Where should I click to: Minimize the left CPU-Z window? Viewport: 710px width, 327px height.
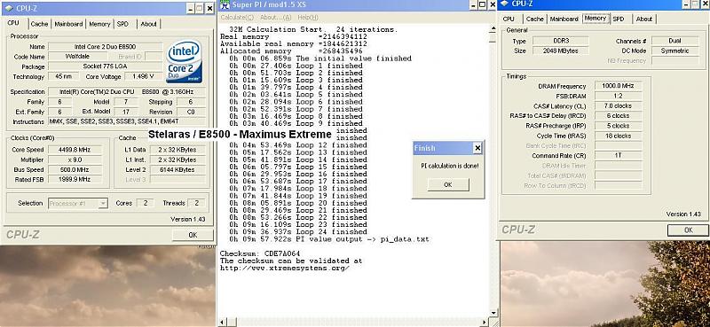click(x=190, y=9)
